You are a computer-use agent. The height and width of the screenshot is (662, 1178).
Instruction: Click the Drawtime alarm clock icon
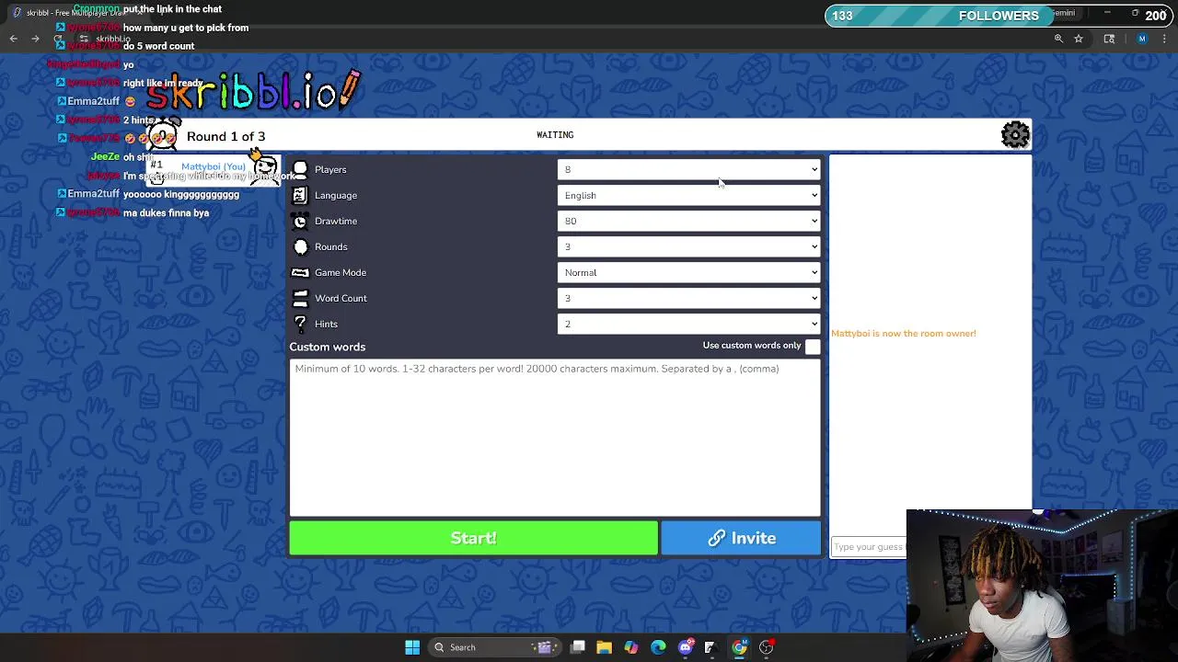(300, 221)
